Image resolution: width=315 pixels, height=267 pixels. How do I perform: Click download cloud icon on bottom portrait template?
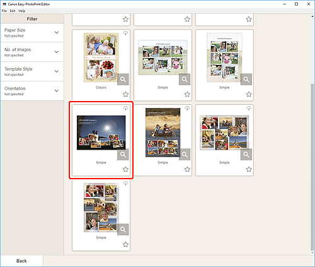[125, 184]
